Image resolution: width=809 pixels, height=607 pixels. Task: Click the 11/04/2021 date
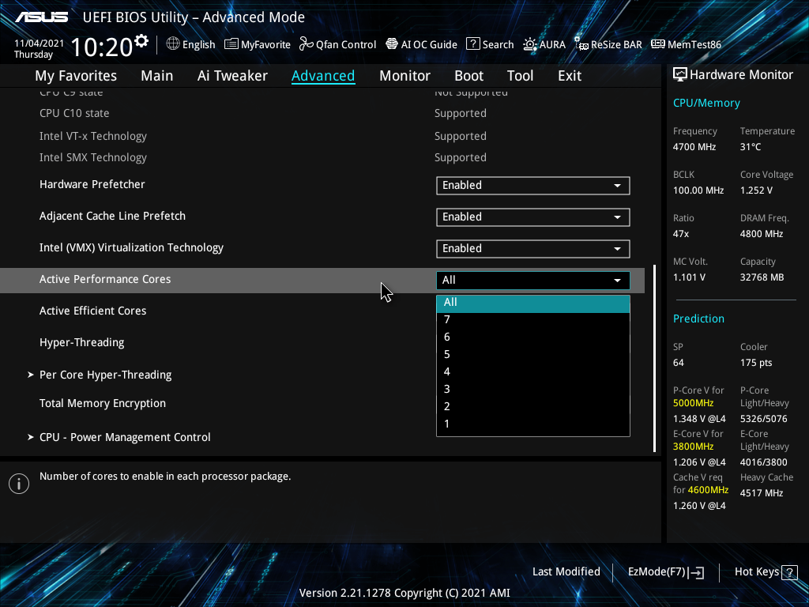click(x=39, y=43)
